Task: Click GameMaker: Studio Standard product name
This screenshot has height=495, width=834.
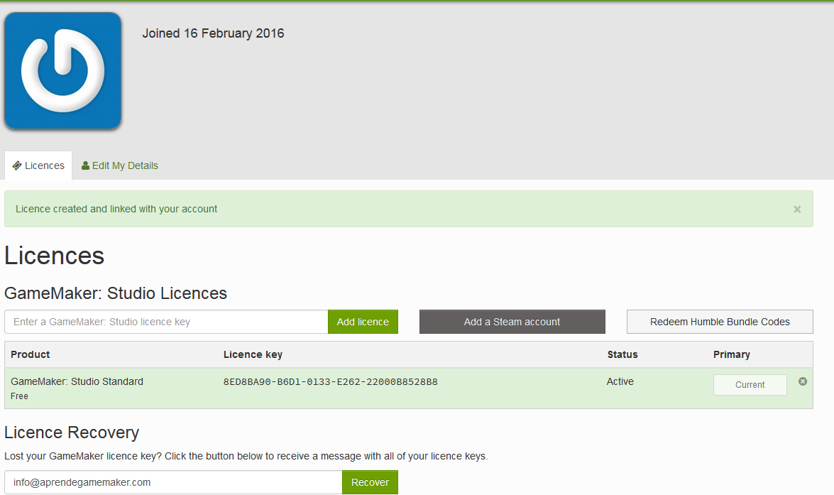Action: [x=77, y=381]
